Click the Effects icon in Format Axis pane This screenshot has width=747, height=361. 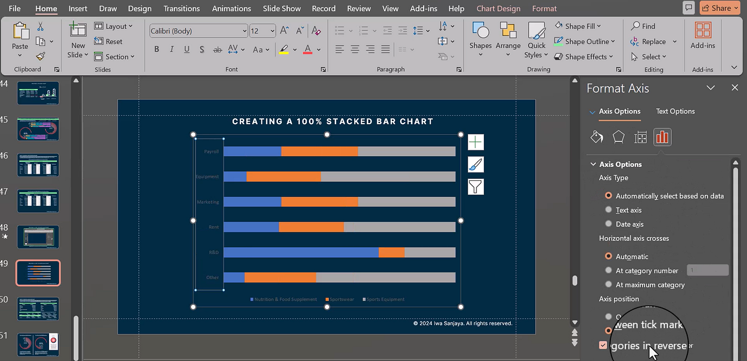pyautogui.click(x=618, y=137)
